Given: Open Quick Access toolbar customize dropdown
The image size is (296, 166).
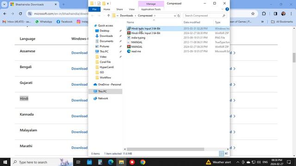Looking at the screenshot, I should [x=108, y=3].
